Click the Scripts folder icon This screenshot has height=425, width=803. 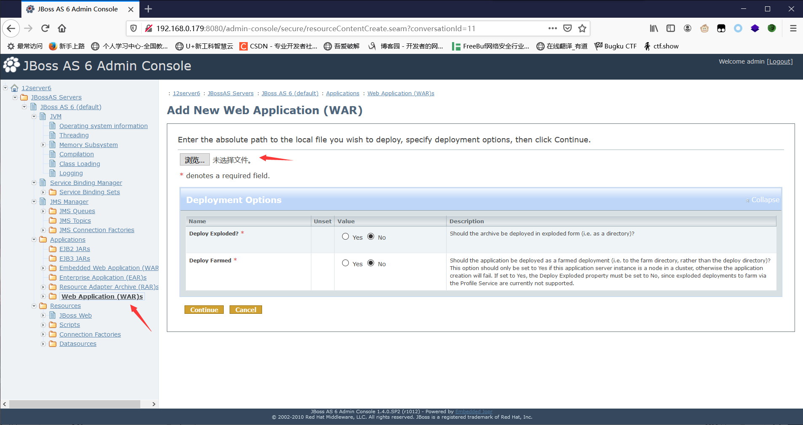click(53, 325)
